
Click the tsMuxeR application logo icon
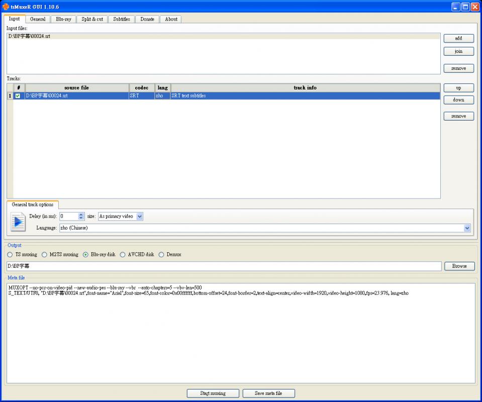coord(5,7)
